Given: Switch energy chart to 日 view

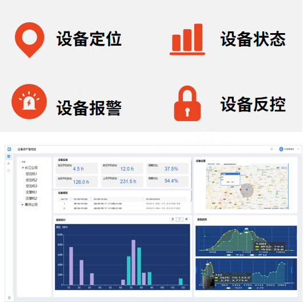Looking at the screenshot, I should 173,219.
